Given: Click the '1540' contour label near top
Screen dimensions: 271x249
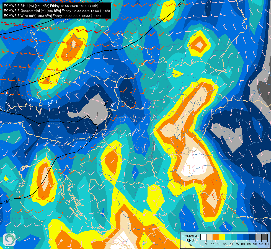Looking at the screenshot, I should [180, 4].
